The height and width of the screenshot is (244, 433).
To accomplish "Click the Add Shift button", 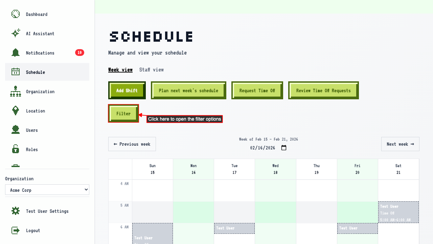I will pos(127,90).
